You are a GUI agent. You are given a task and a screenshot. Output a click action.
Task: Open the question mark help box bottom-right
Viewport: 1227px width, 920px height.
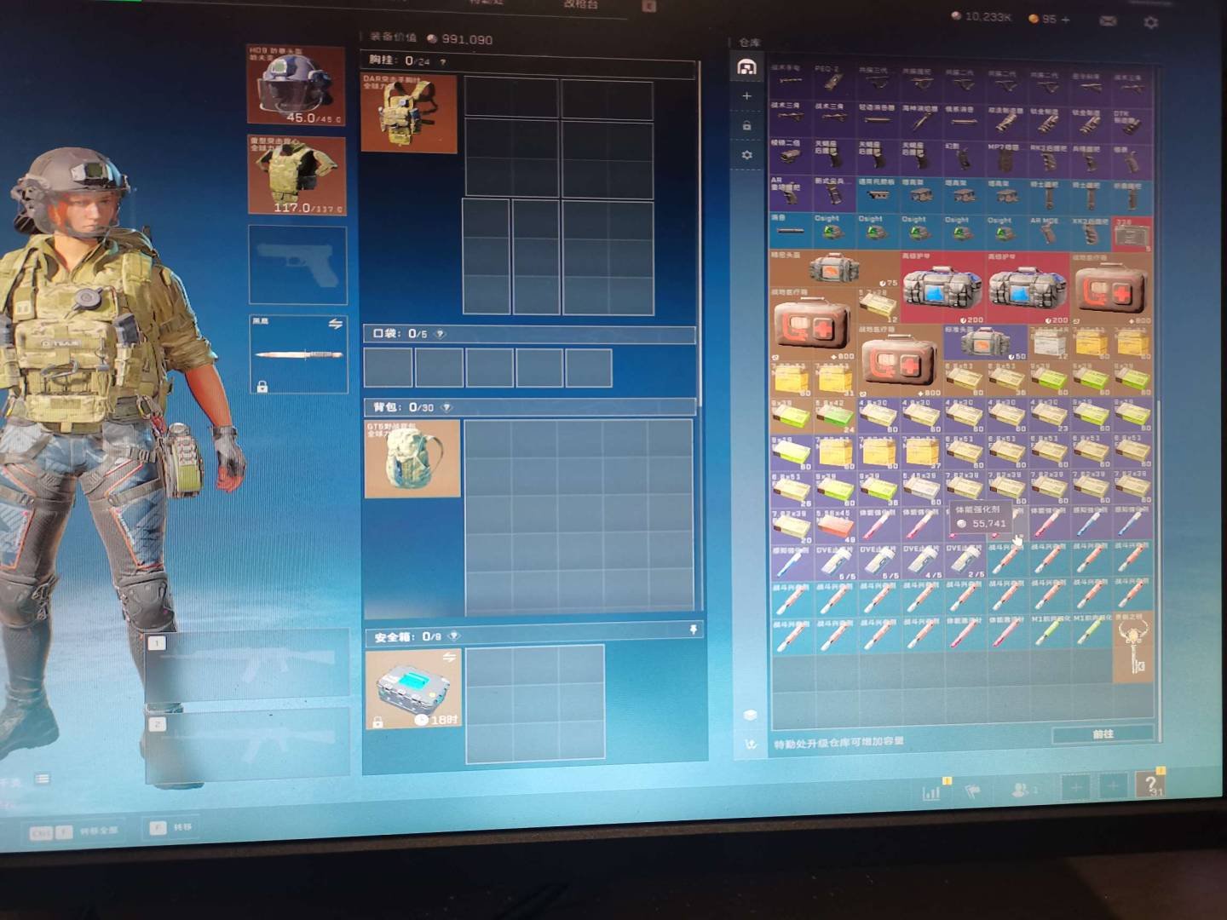pyautogui.click(x=1150, y=785)
